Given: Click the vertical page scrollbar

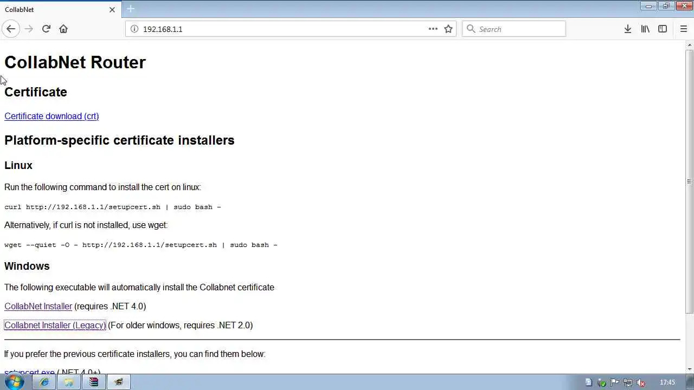Looking at the screenshot, I should pos(690,181).
